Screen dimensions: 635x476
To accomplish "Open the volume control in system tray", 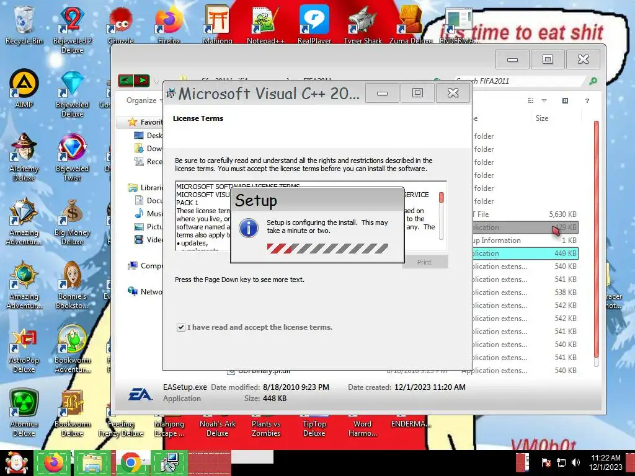I will (x=575, y=462).
